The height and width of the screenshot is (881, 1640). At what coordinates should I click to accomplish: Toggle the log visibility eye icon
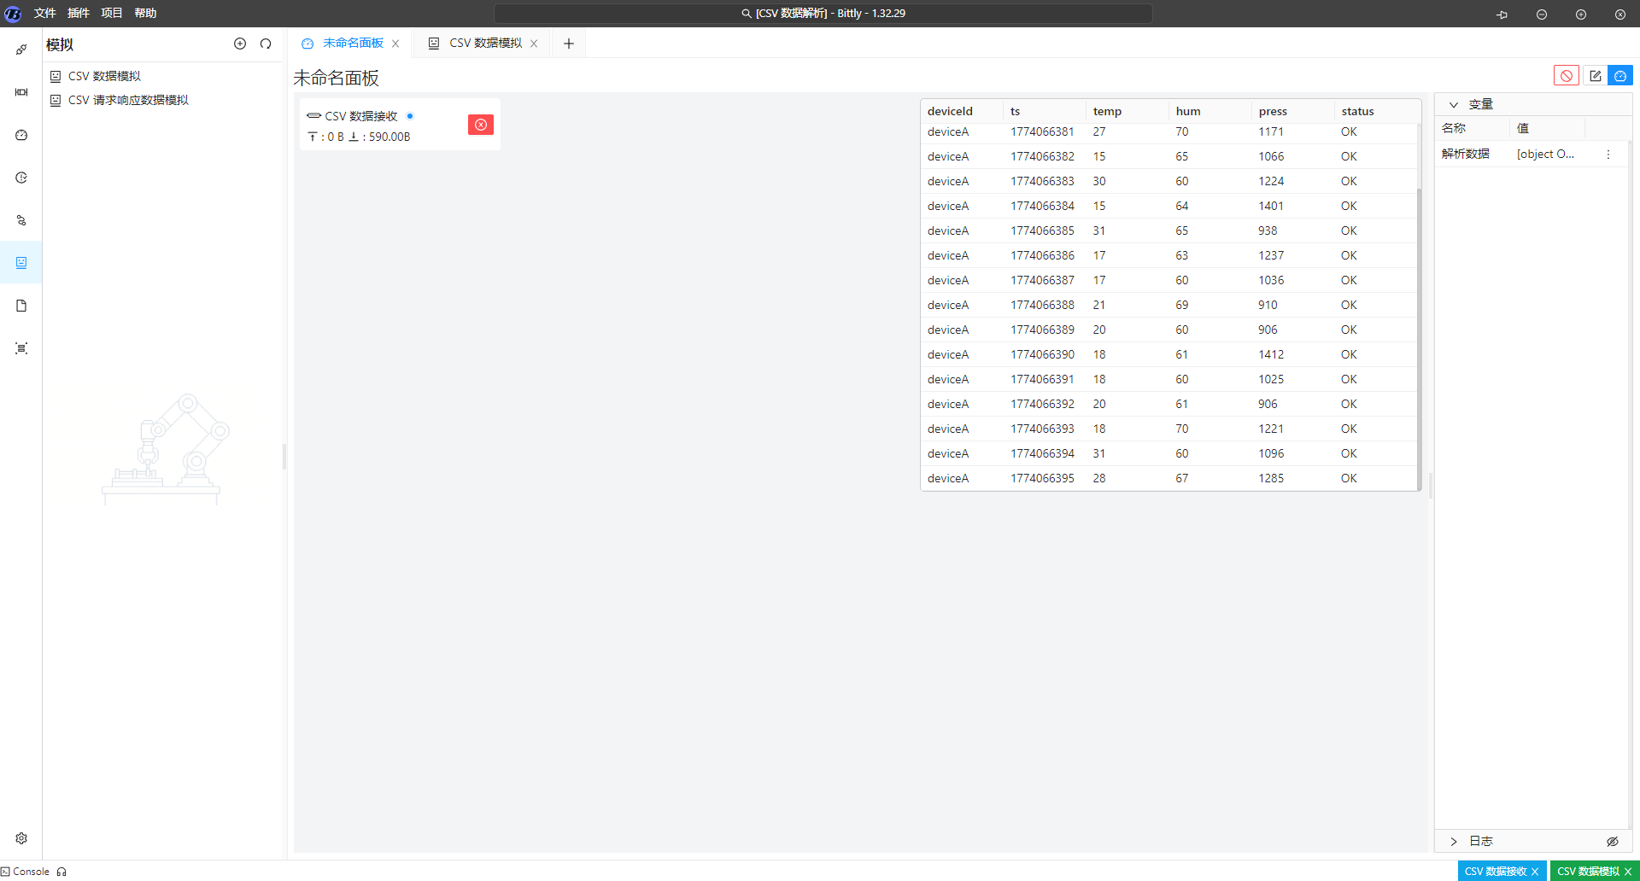(1612, 842)
